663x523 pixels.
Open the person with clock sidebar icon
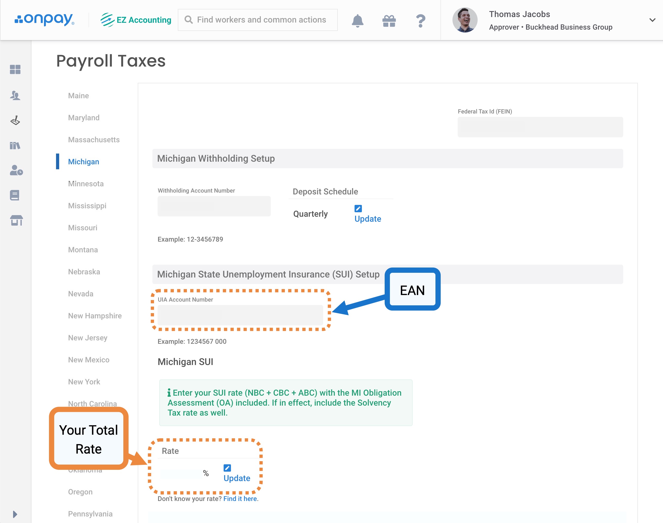pyautogui.click(x=16, y=170)
